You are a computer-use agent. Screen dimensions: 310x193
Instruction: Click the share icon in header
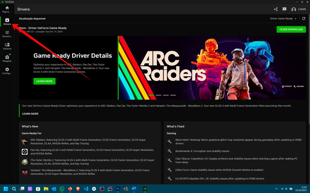(276, 9)
